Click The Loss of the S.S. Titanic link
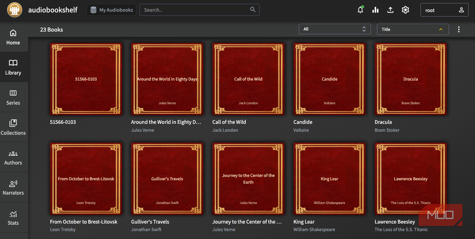Image resolution: width=475 pixels, height=239 pixels. click(x=401, y=230)
